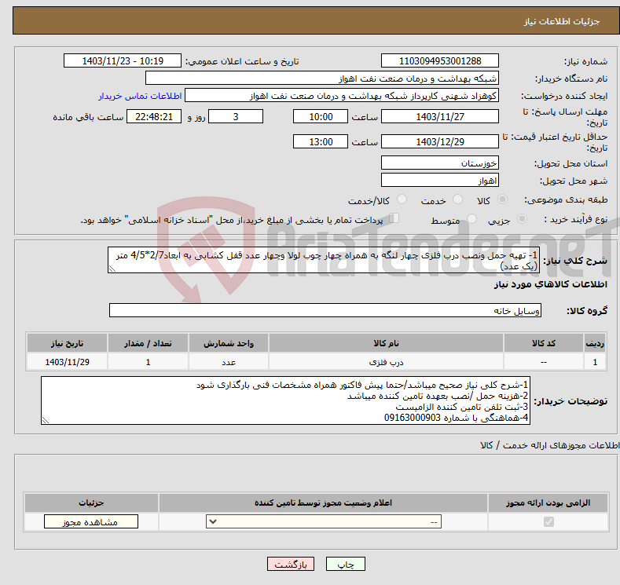Click the اطلاعات مجوزهای ارائه خدمت / کالا heading
620x585 pixels.
click(x=549, y=445)
